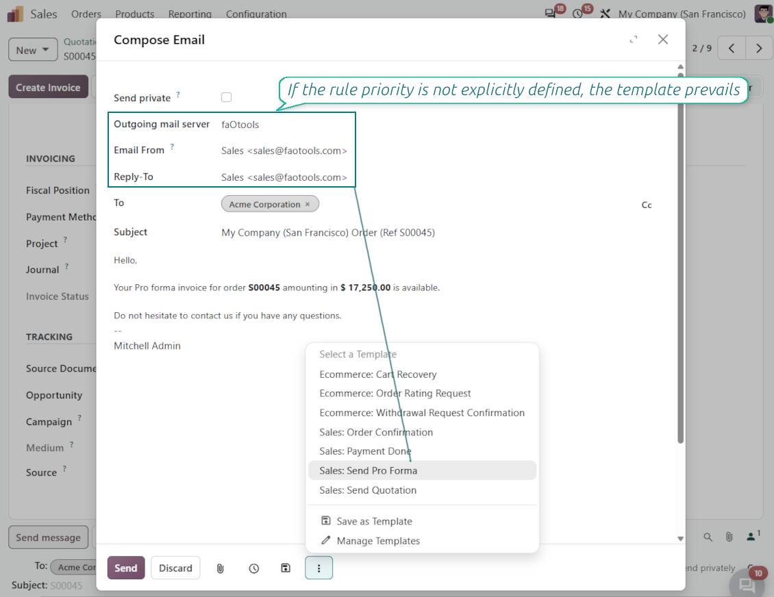Select Sales: Payment Done template
774x597 pixels.
point(365,451)
